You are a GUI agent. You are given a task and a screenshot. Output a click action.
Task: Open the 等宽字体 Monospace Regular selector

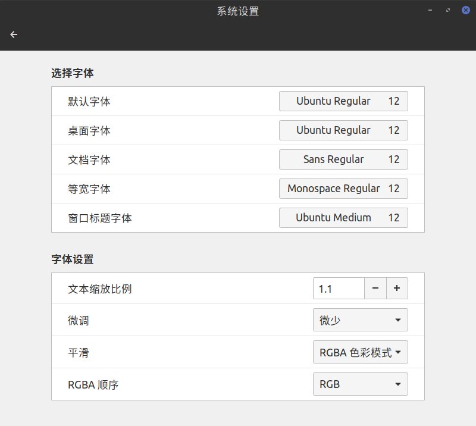(343, 189)
